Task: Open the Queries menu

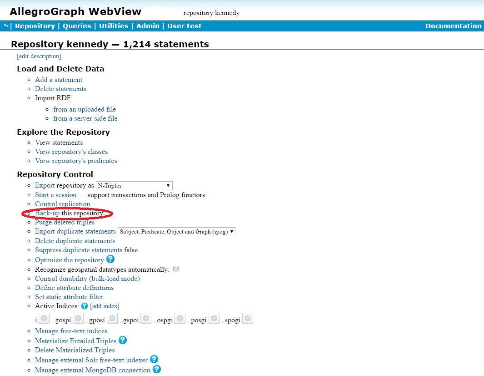Action: [x=77, y=26]
